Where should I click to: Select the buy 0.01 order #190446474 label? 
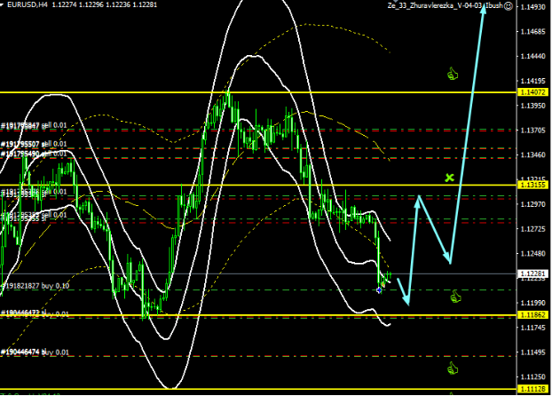coord(34,352)
